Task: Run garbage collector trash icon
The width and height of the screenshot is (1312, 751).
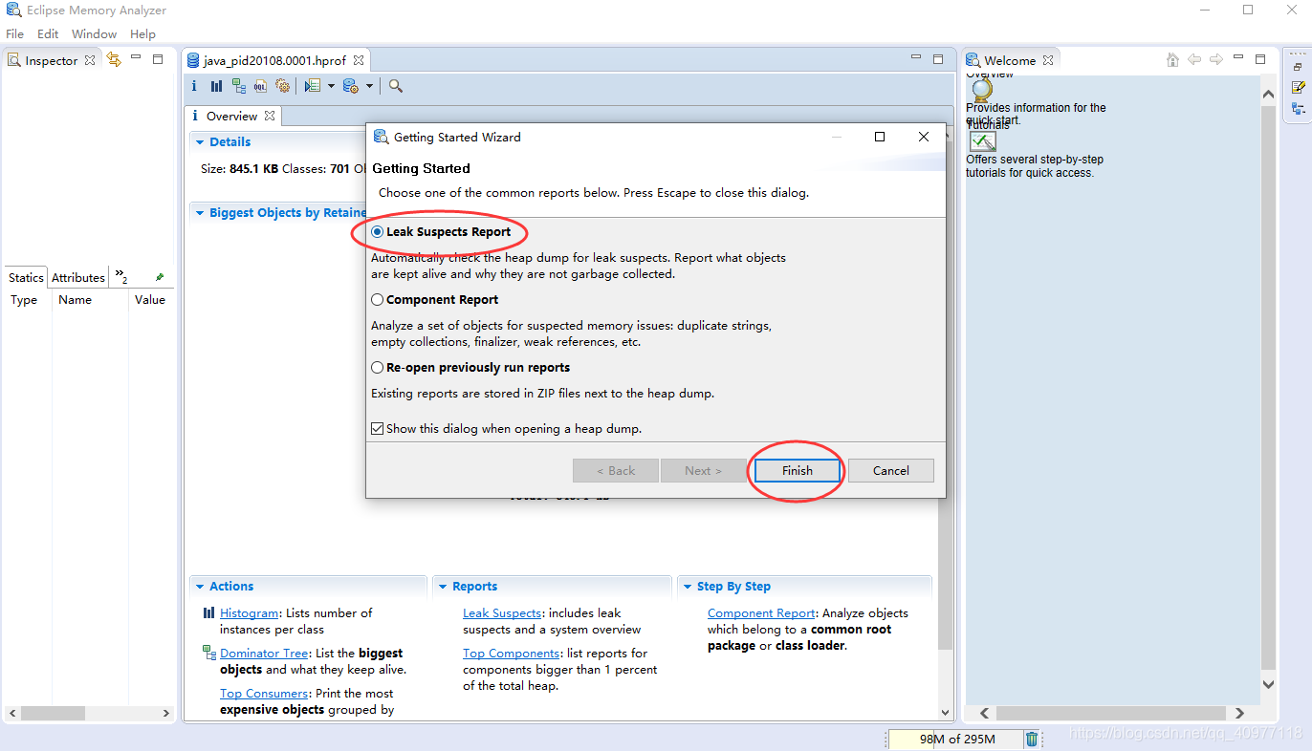Action: click(x=1032, y=739)
